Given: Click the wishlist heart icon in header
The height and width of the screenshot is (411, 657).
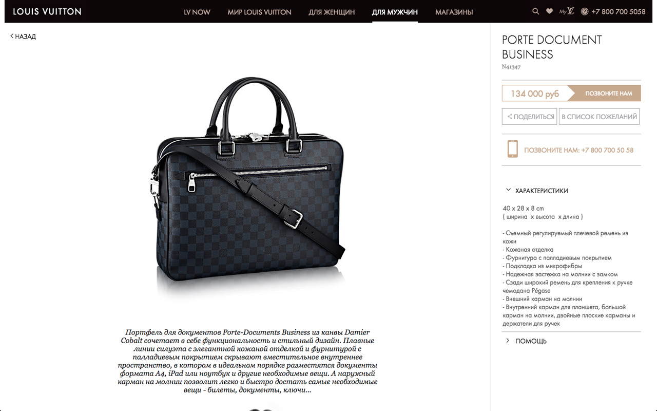Looking at the screenshot, I should [549, 11].
